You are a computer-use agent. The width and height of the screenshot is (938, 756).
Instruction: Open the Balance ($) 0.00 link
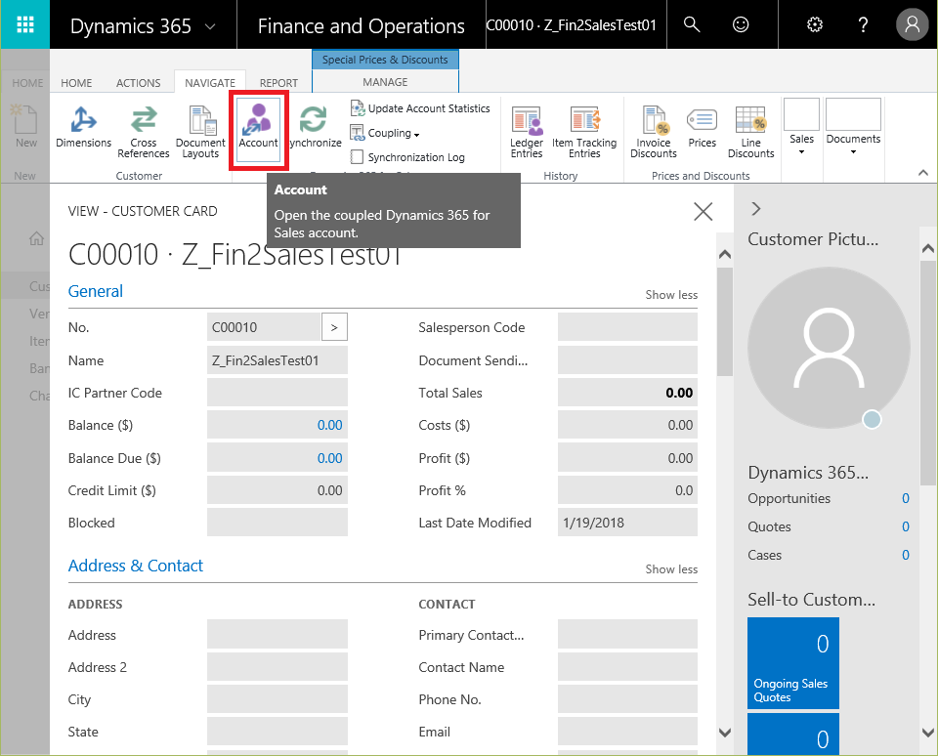tap(329, 425)
